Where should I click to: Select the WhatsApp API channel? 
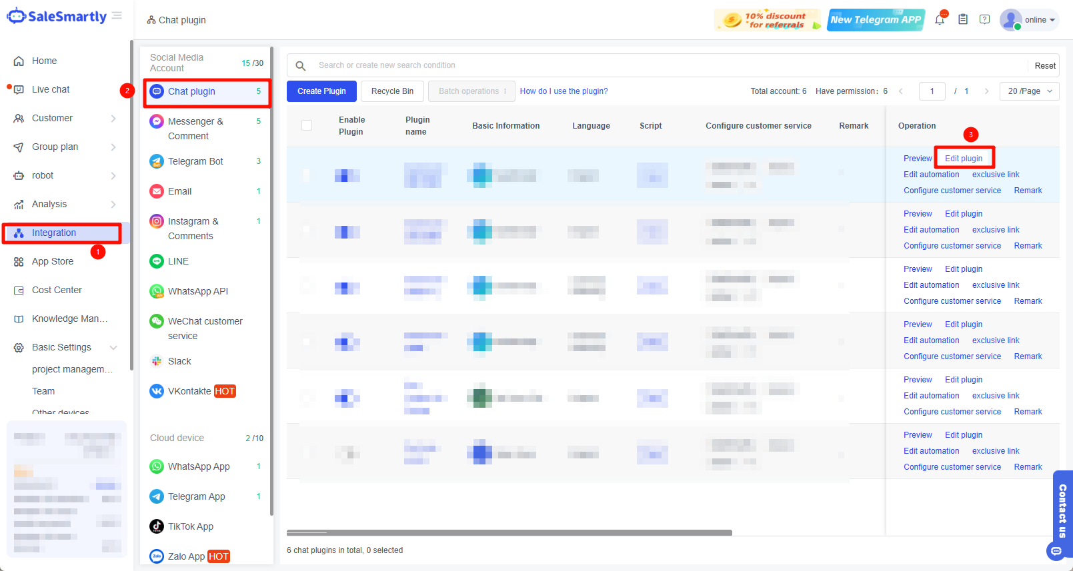(197, 291)
